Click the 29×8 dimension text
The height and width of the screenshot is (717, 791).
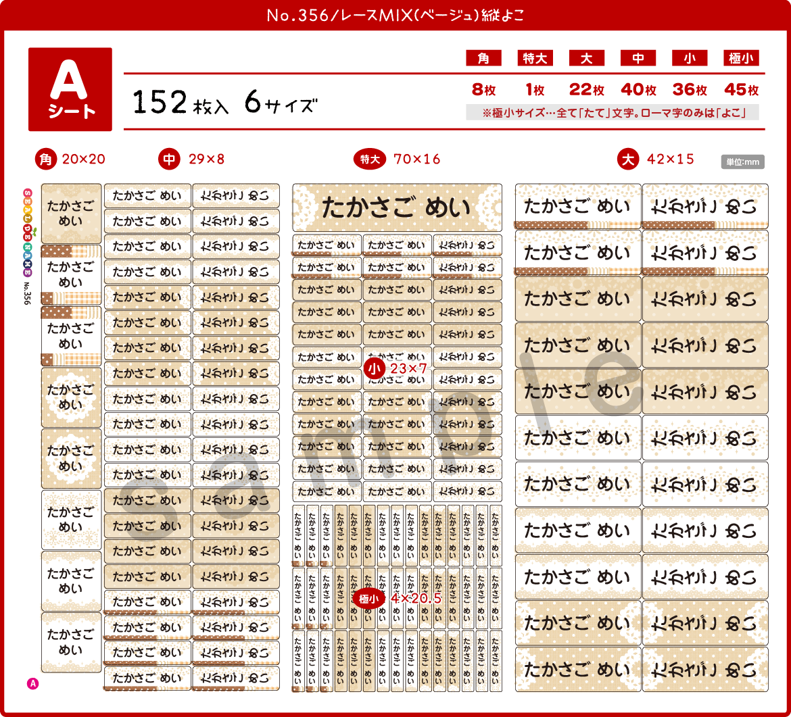[x=206, y=159]
